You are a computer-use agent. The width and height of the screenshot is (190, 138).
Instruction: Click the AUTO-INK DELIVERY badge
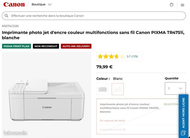tap(76, 46)
